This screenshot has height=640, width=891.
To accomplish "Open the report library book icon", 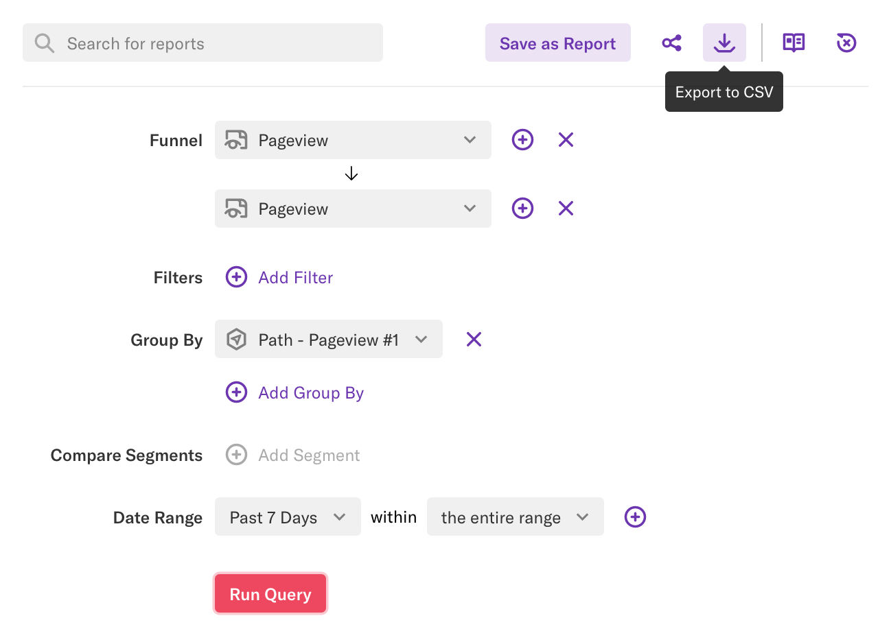I will [x=794, y=43].
